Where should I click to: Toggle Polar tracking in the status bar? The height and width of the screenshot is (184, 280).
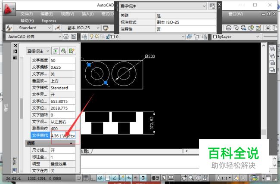point(100,178)
